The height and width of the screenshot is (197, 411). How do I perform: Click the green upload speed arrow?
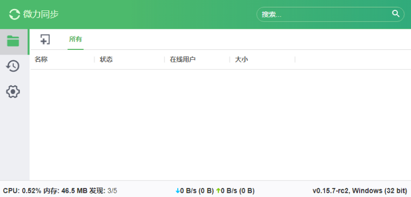(218, 191)
